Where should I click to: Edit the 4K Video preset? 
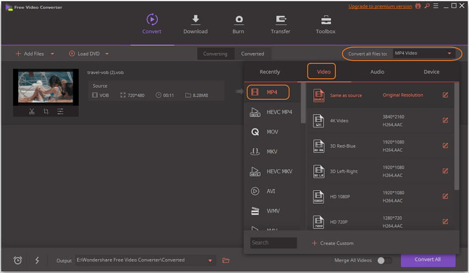445,120
